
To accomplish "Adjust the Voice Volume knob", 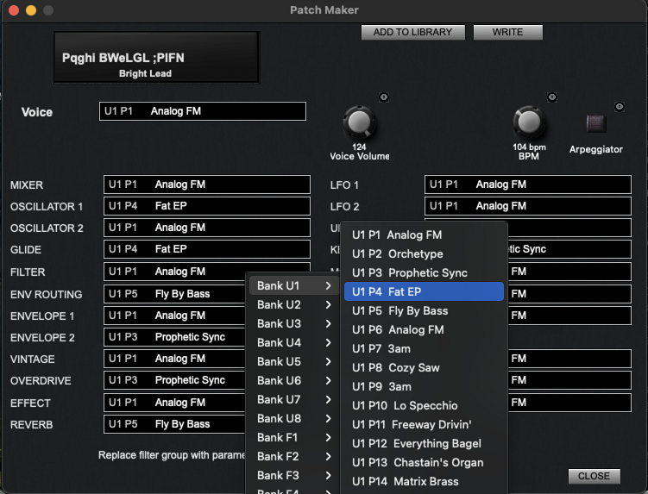I will (x=360, y=123).
